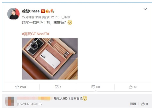Click the repost share icon

coord(56,87)
